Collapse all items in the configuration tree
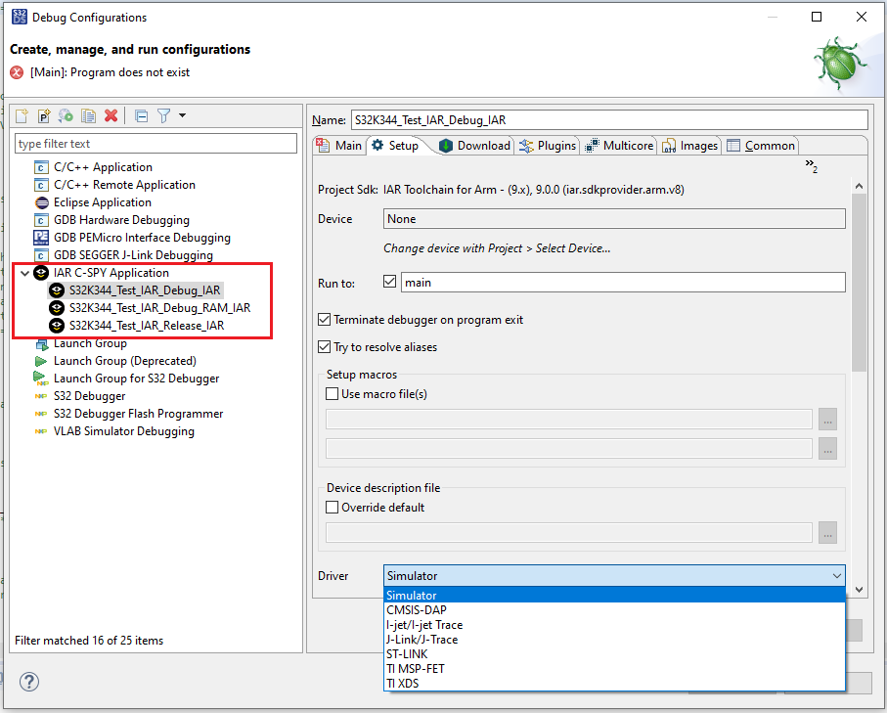The height and width of the screenshot is (713, 887). coord(140,115)
